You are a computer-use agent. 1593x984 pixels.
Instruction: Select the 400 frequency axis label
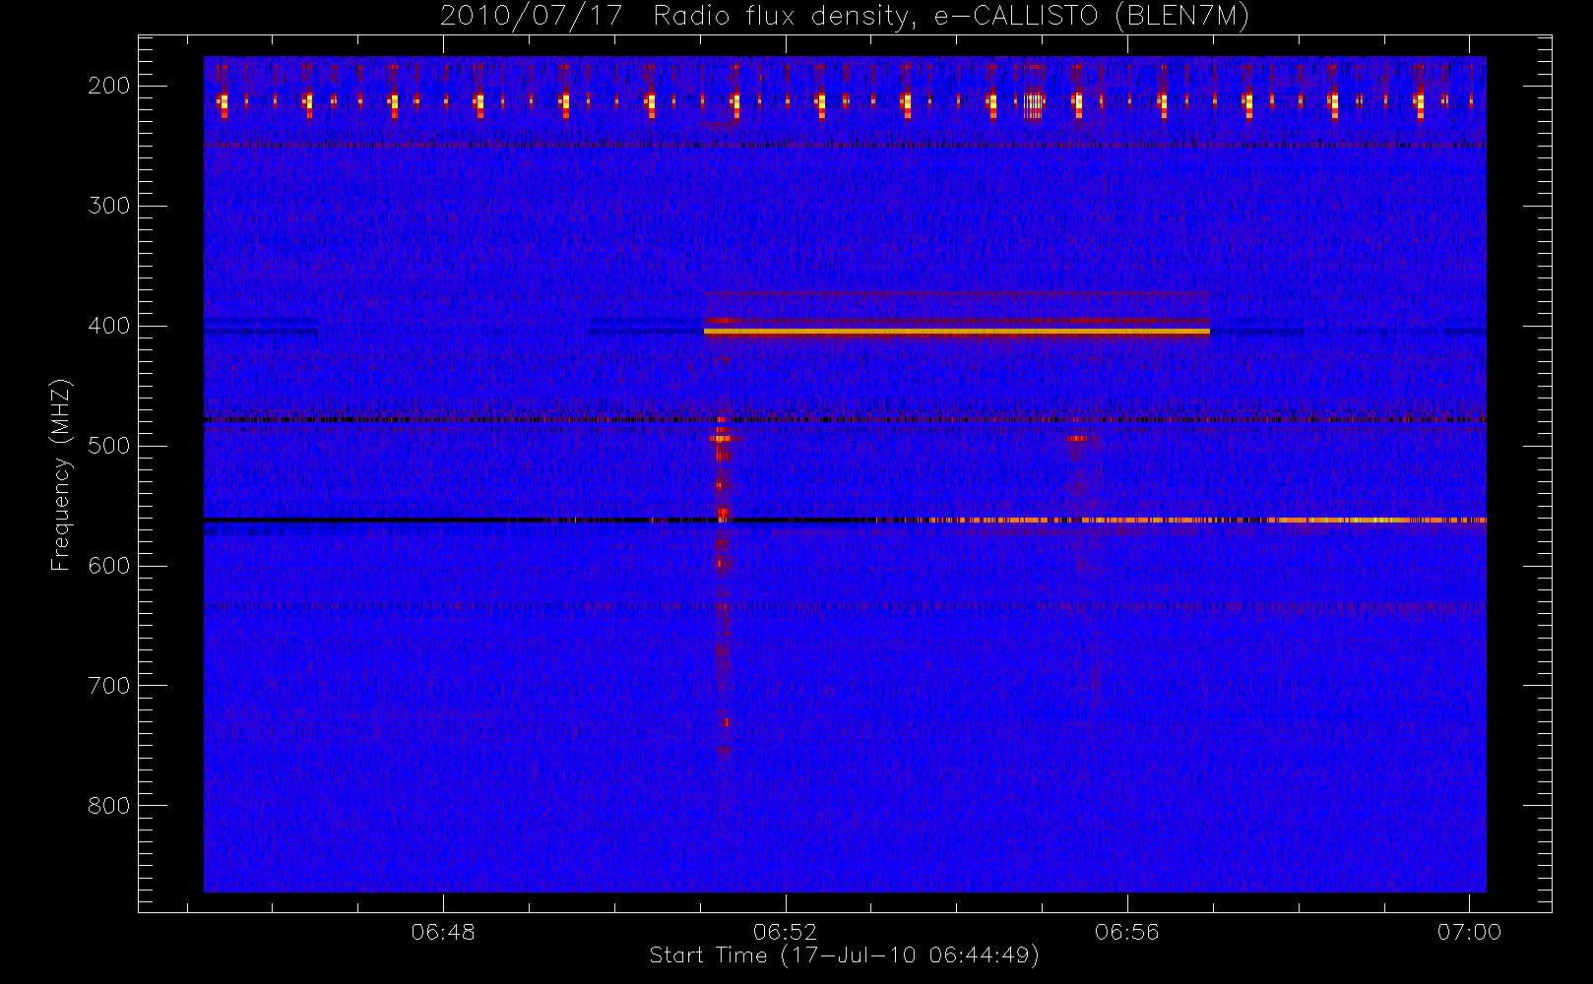pyautogui.click(x=109, y=326)
